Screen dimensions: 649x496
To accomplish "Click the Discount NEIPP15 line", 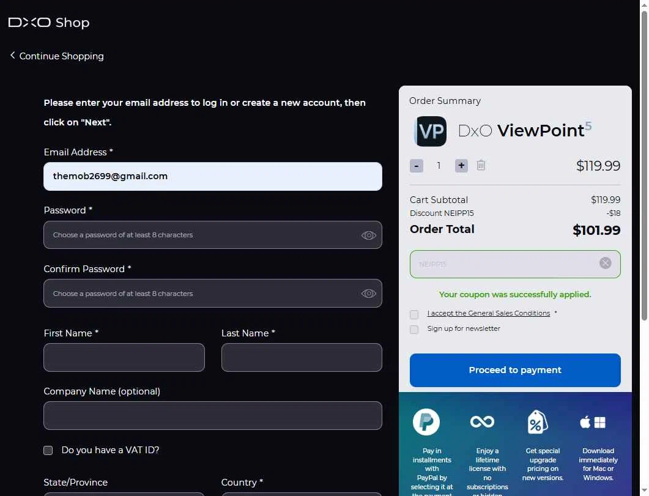I will pyautogui.click(x=515, y=213).
